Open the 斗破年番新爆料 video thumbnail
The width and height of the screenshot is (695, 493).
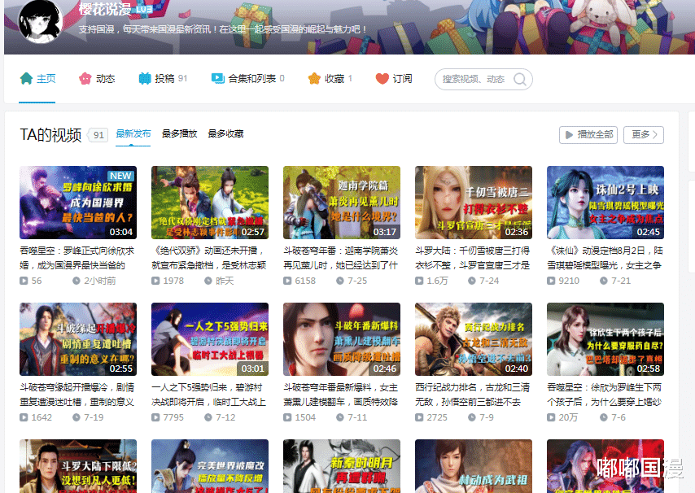342,339
